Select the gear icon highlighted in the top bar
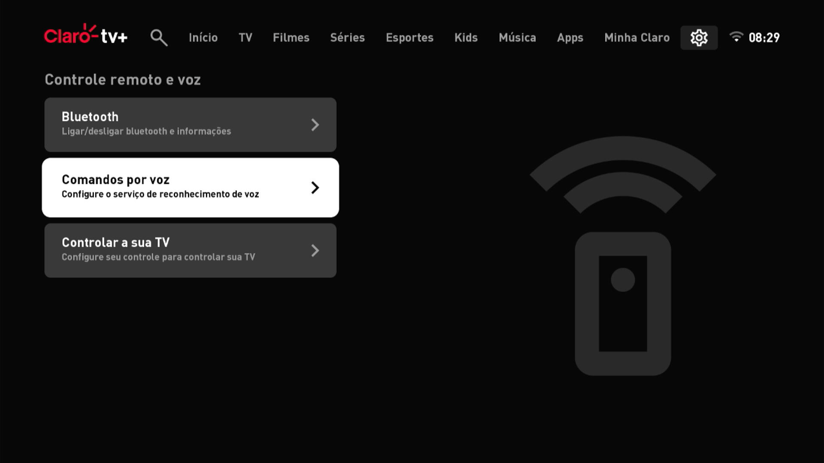 tap(699, 38)
